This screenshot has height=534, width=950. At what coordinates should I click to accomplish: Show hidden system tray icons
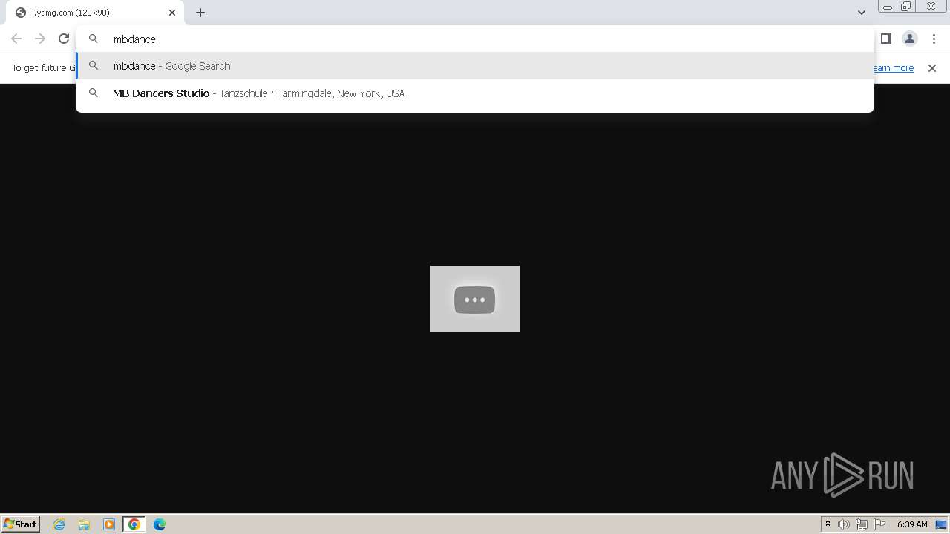coord(828,524)
